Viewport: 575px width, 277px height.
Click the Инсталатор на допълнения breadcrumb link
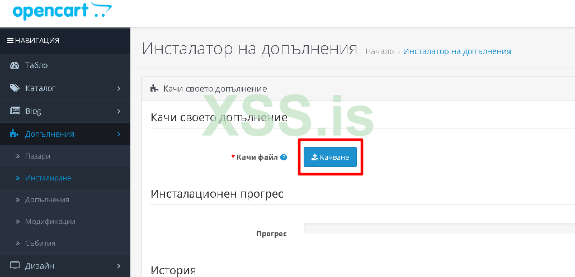(x=458, y=51)
